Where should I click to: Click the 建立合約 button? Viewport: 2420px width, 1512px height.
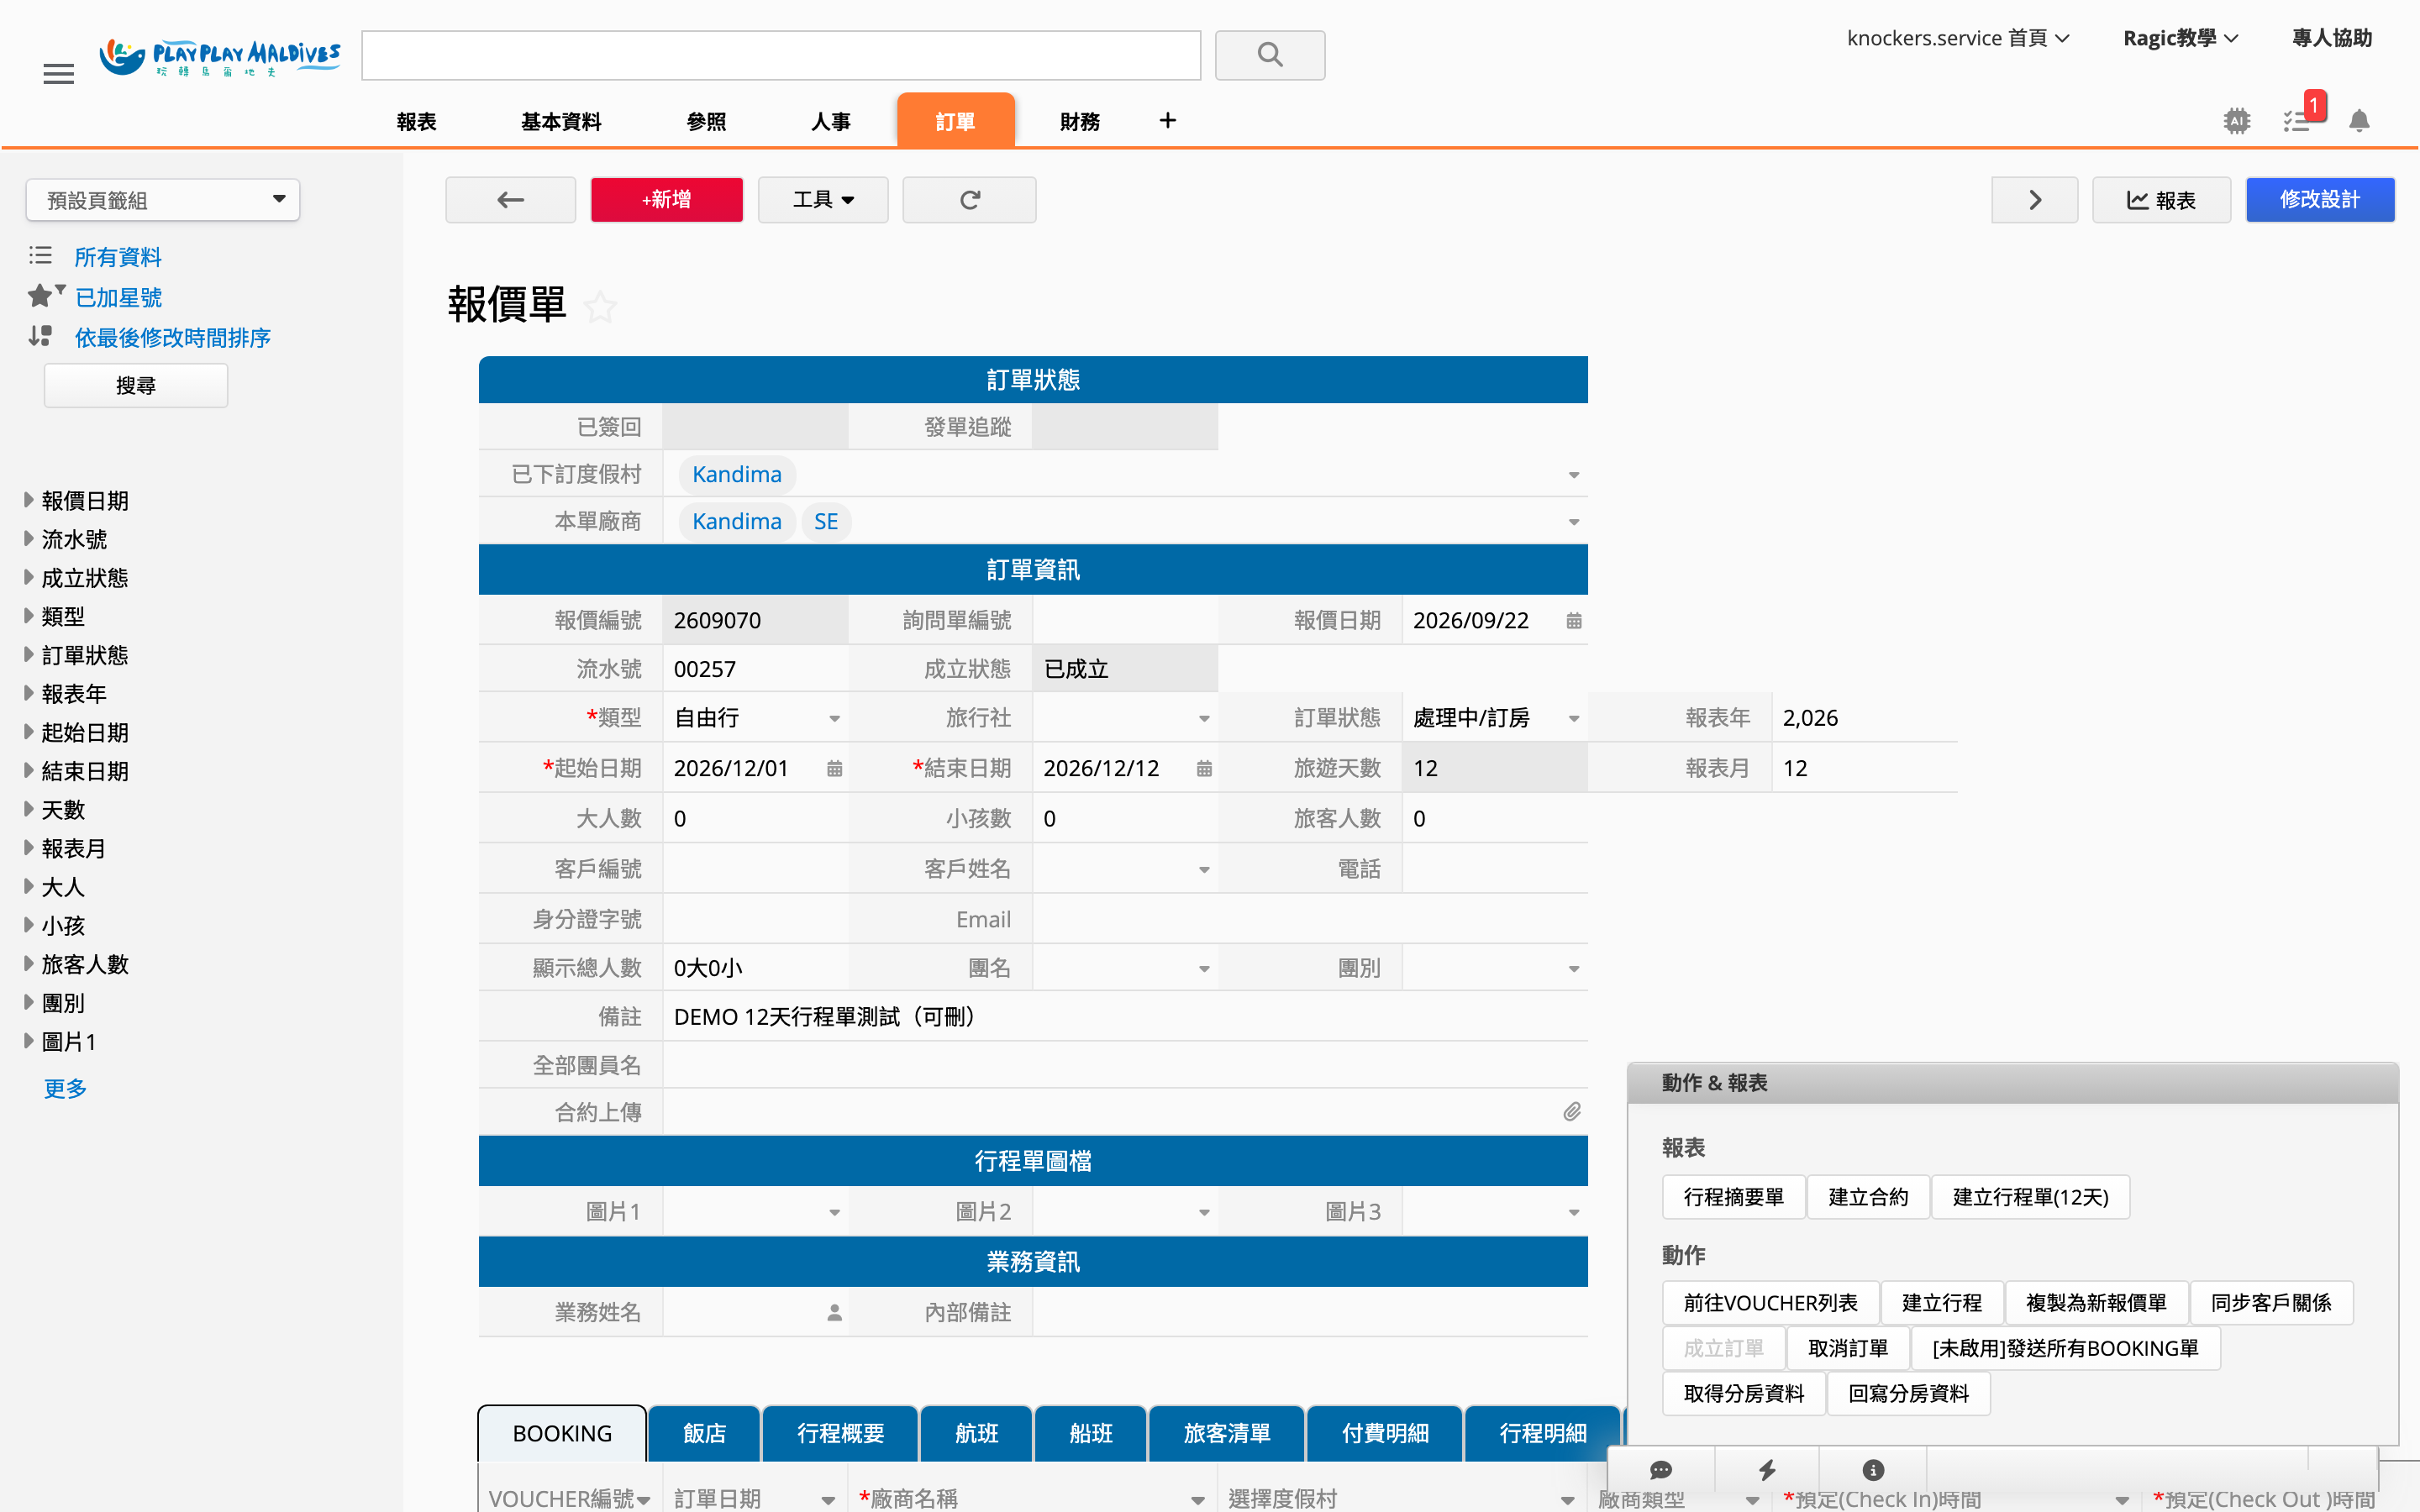1868,1197
